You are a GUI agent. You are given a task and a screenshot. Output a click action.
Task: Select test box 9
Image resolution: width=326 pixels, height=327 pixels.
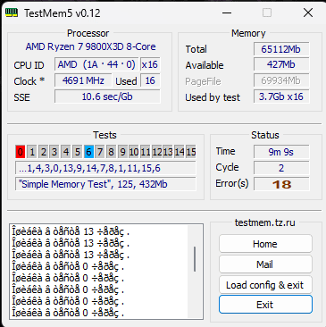122,152
